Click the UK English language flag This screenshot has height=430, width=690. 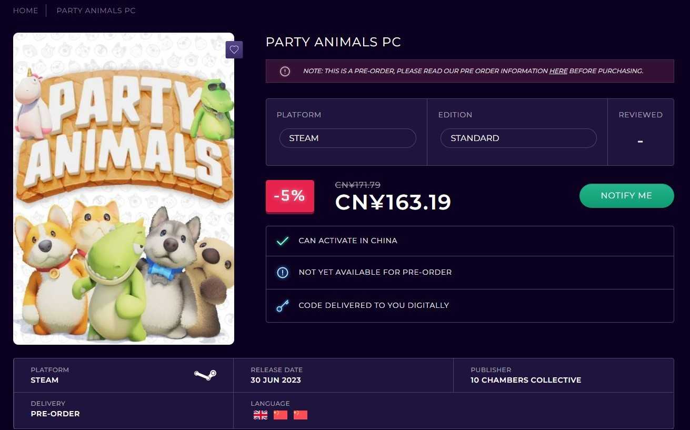(x=261, y=415)
